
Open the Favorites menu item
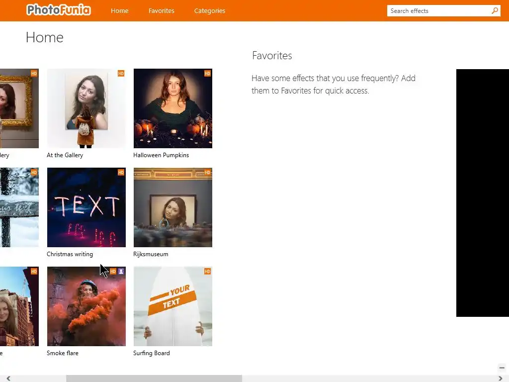tap(162, 11)
